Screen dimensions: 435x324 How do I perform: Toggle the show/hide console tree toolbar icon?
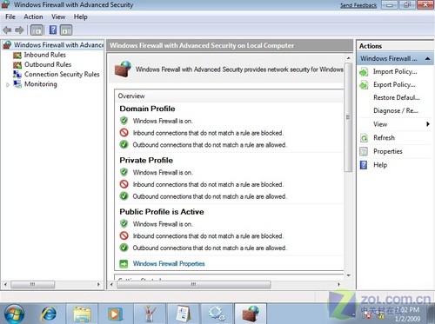[x=37, y=30]
